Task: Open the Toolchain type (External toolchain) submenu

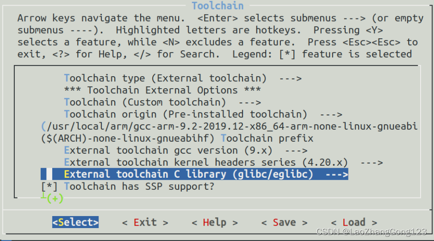Action: (183, 78)
